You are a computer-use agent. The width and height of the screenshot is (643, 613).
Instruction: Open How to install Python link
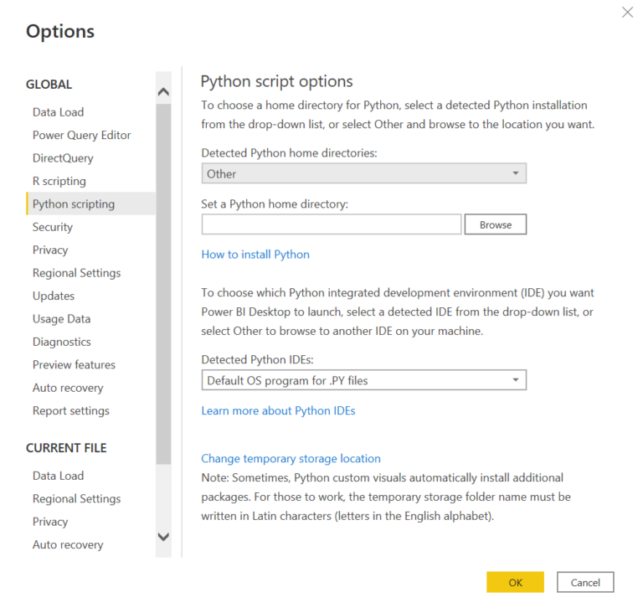255,255
